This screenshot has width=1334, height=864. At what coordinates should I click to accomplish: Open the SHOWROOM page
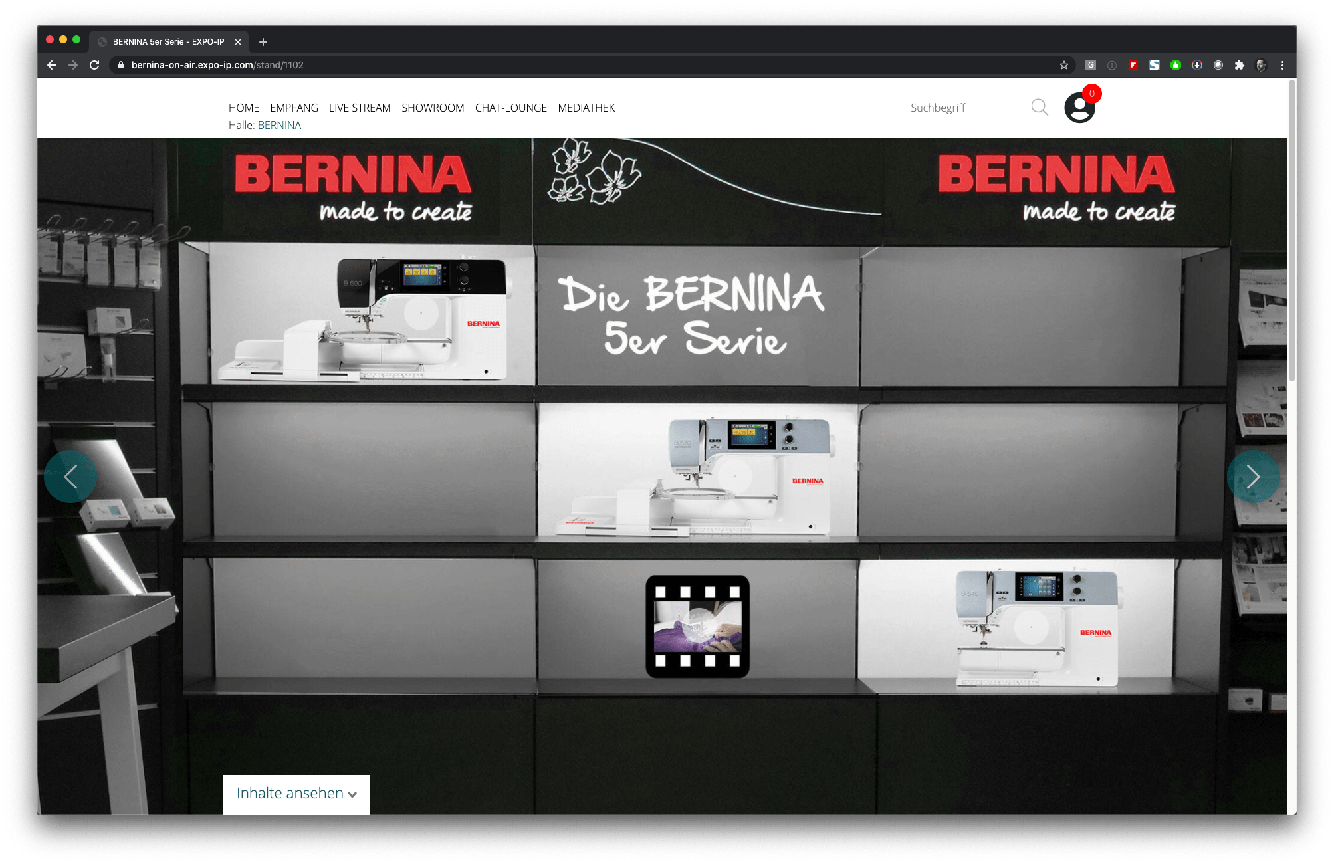click(x=433, y=108)
